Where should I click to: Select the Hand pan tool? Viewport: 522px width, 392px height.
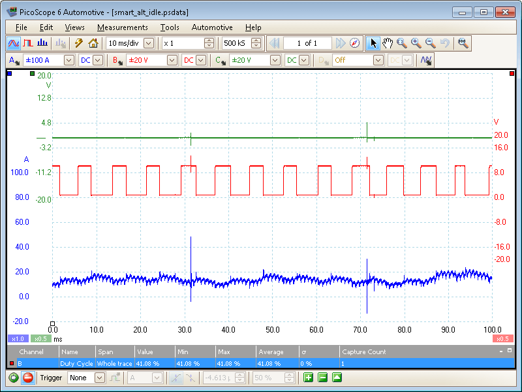point(388,43)
